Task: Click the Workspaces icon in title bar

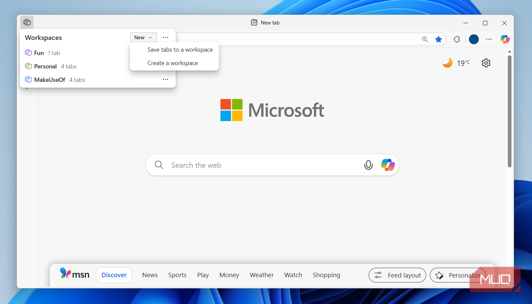Action: 27,22
